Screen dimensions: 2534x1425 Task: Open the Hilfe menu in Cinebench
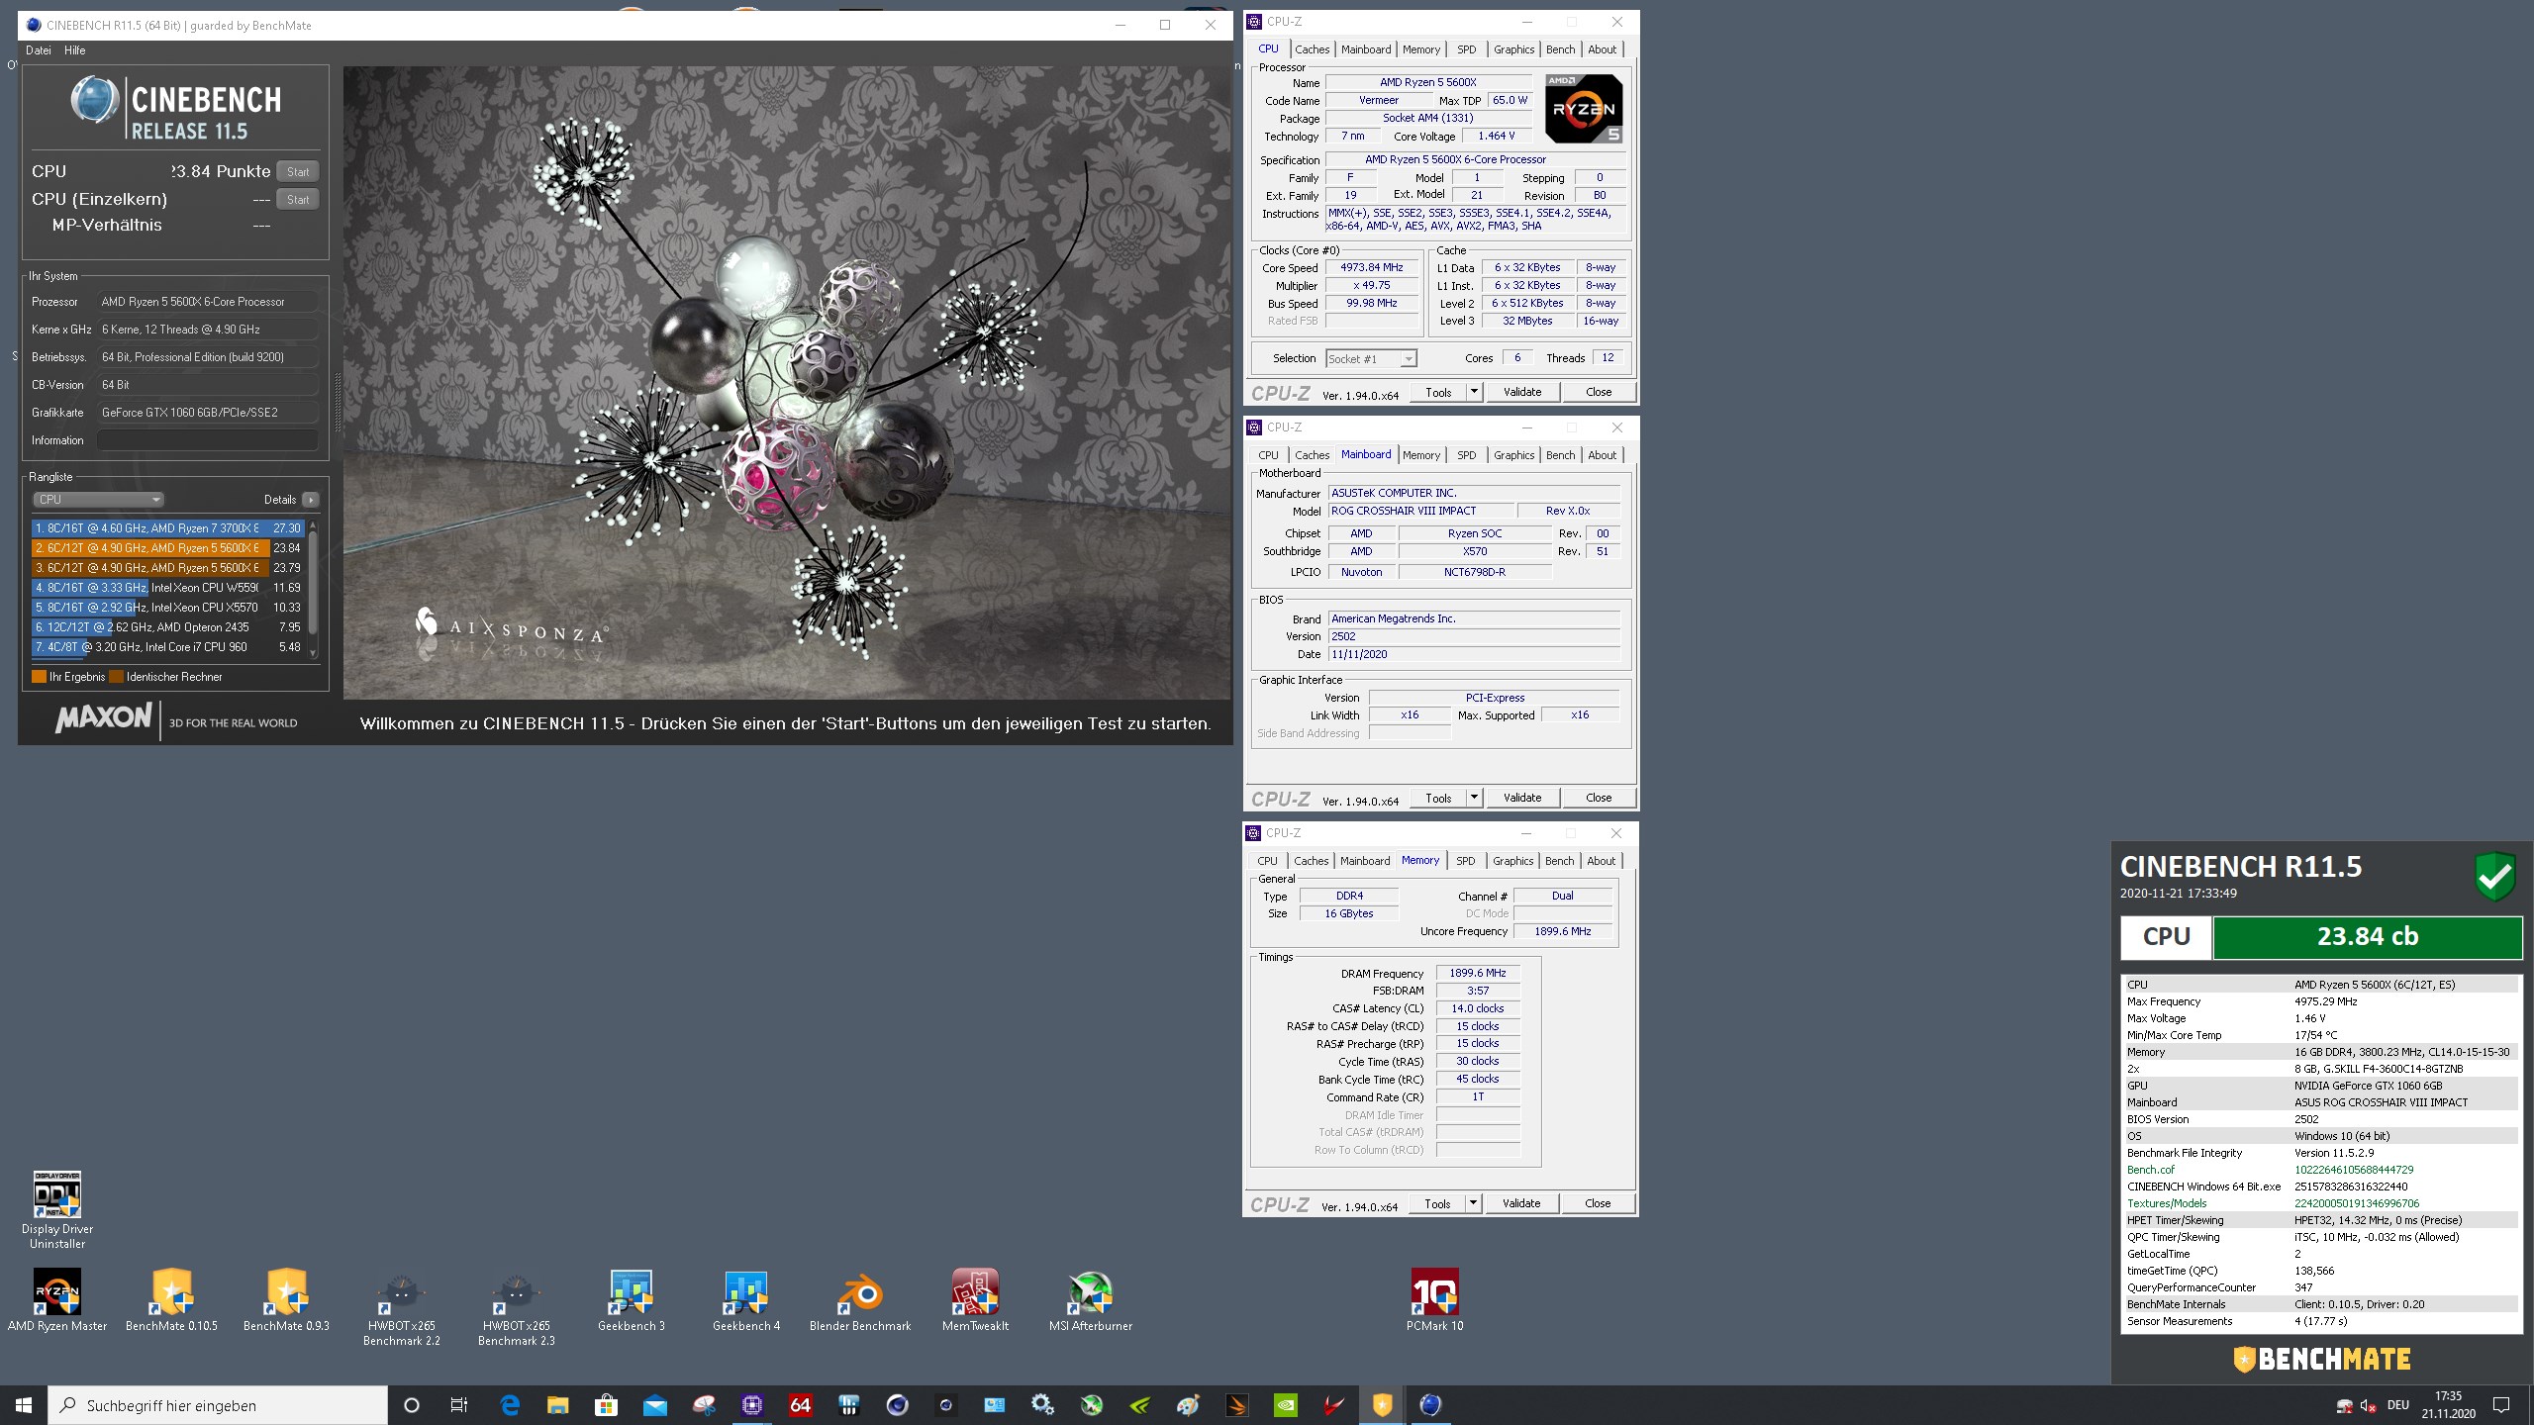click(75, 50)
